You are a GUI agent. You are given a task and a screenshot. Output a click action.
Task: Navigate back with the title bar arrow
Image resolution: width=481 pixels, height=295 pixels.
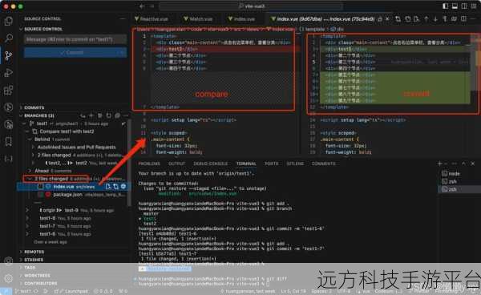coord(142,6)
